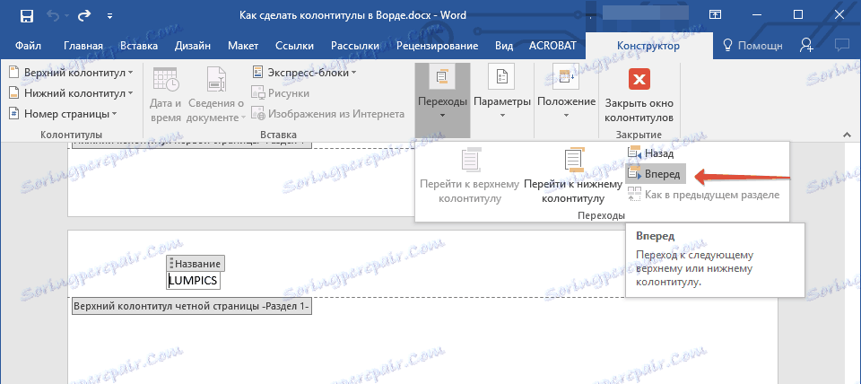This screenshot has width=861, height=384.
Task: Click Как в предыдущем разделе
Action: [x=703, y=195]
